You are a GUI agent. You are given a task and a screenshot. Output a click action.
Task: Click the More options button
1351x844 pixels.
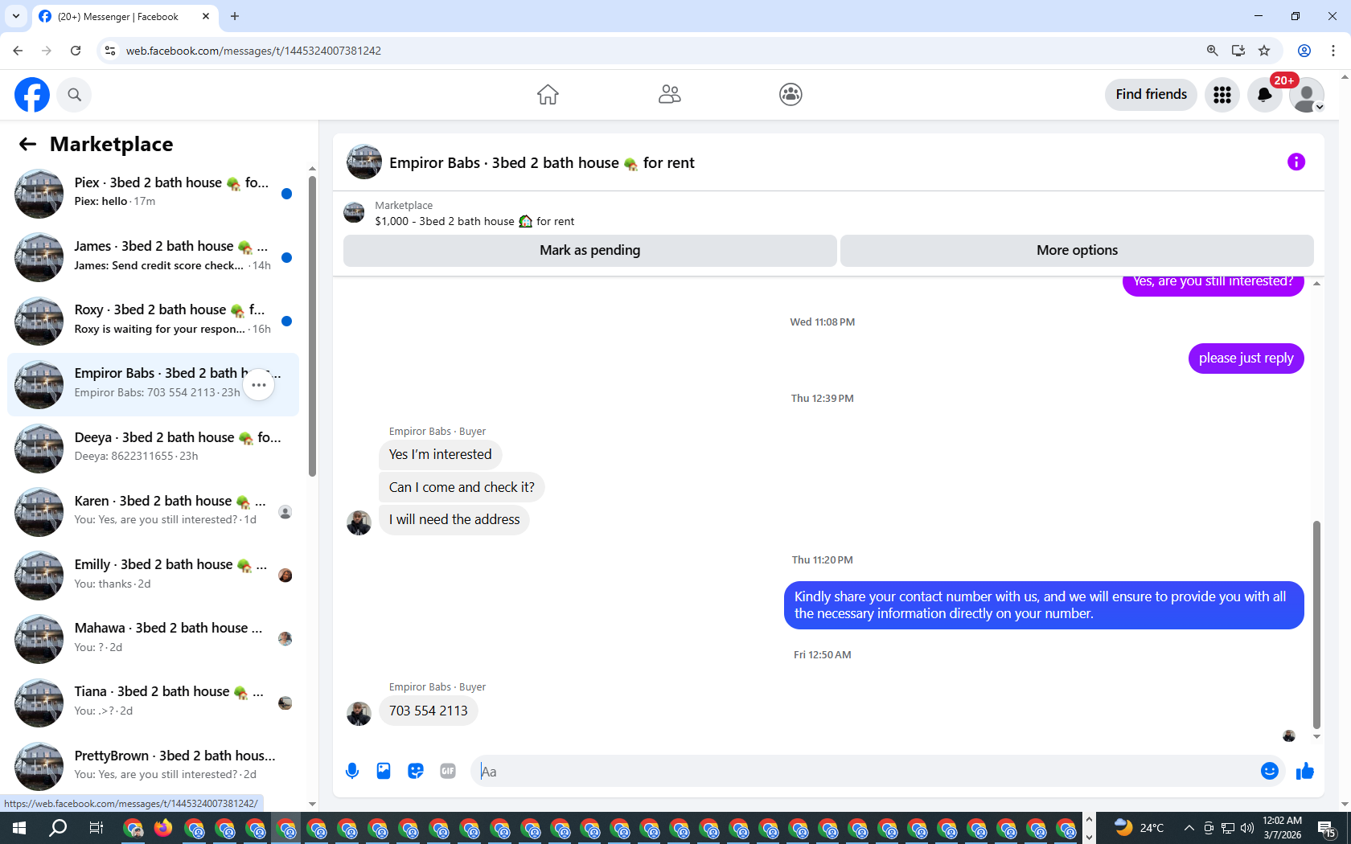[1077, 251]
